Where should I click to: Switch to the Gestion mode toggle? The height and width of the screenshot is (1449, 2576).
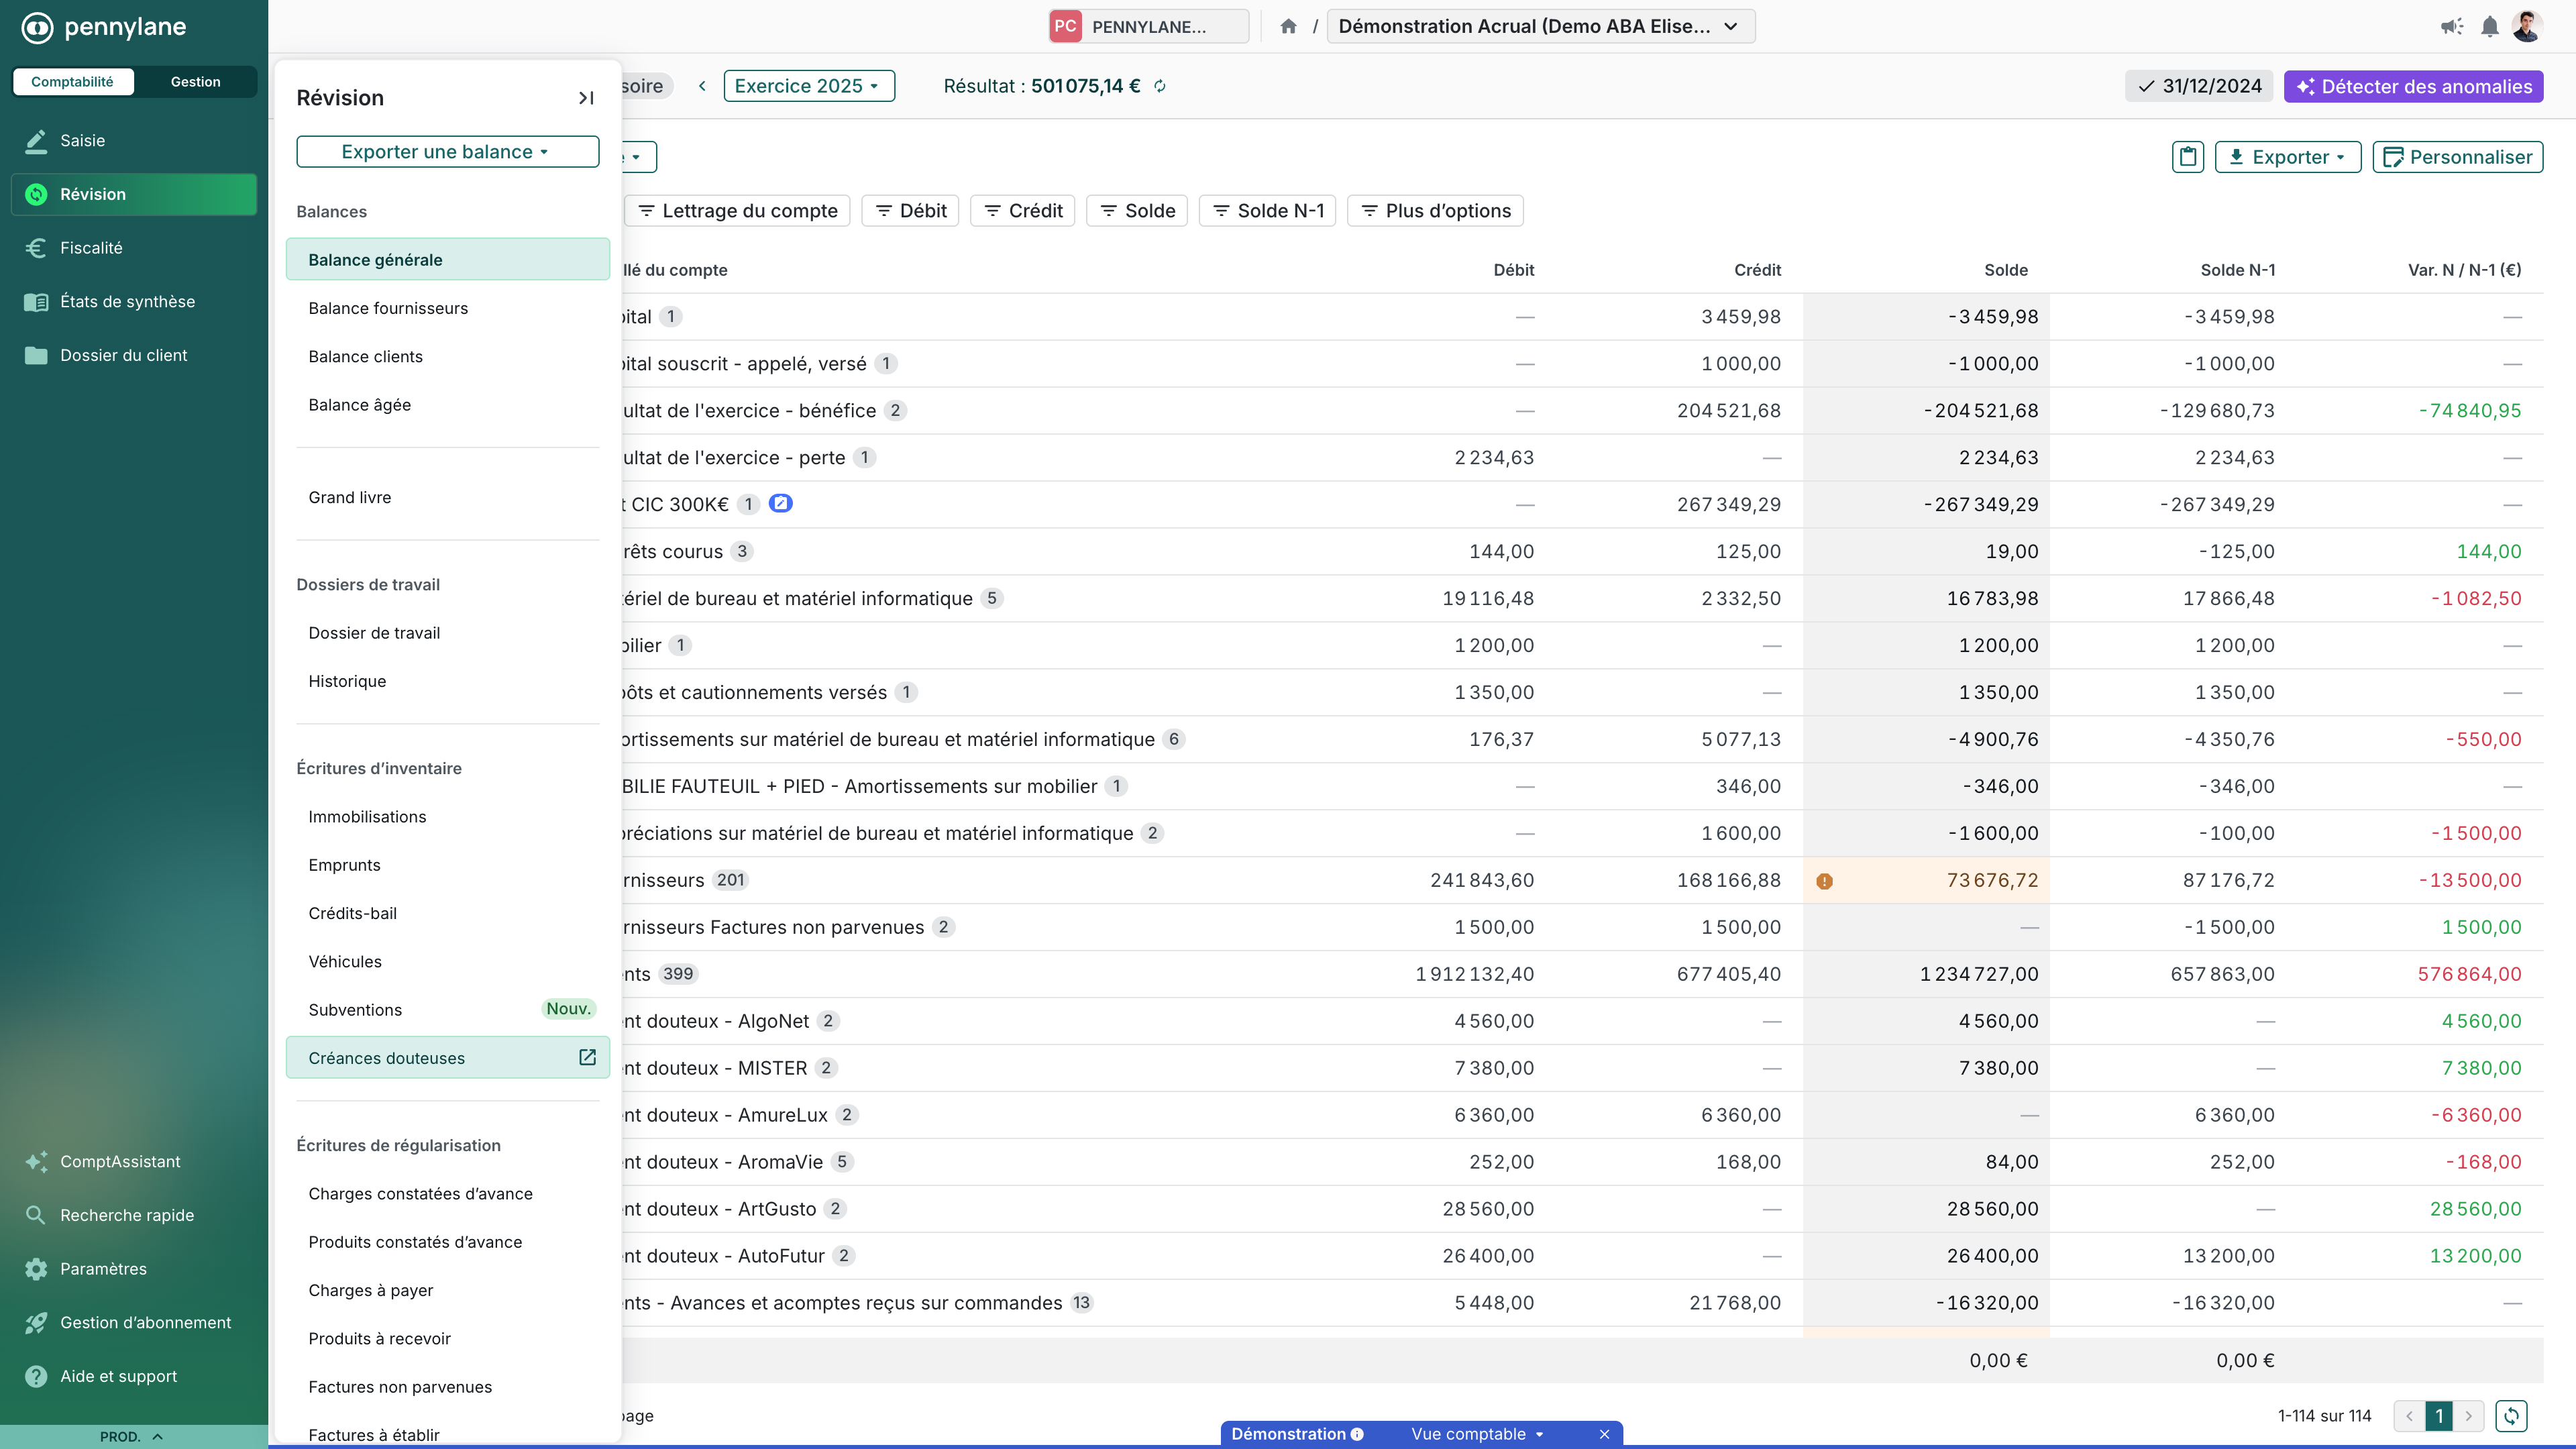coord(195,82)
